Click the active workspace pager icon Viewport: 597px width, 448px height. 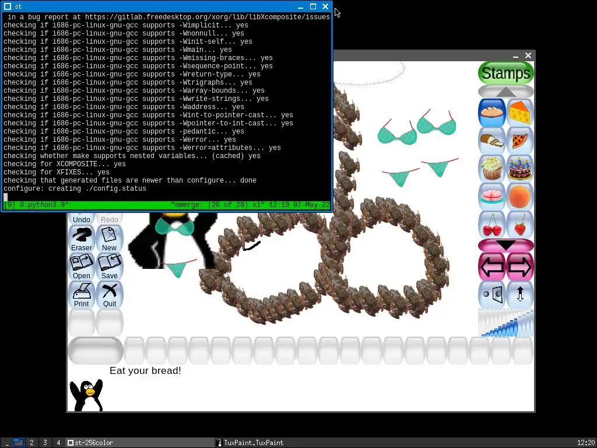[18, 442]
